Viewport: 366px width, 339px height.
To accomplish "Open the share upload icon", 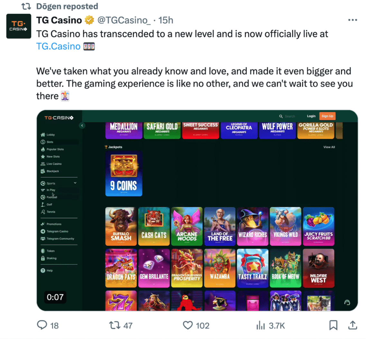I will coord(353,325).
